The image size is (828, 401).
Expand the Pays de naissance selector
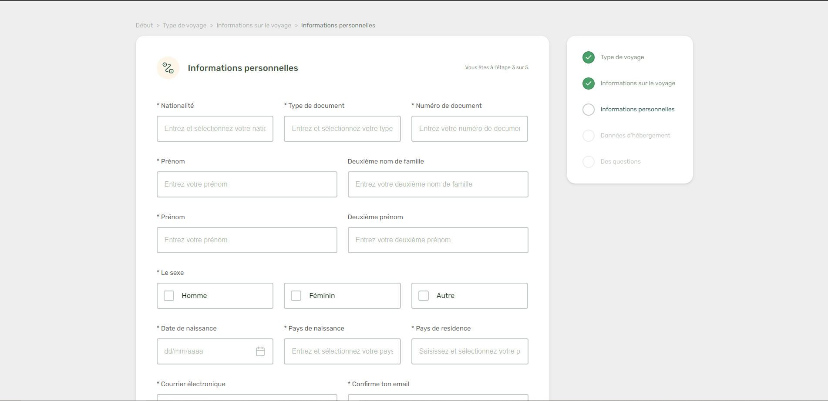click(342, 351)
